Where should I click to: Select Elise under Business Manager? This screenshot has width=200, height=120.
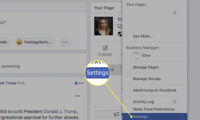pos(146,55)
